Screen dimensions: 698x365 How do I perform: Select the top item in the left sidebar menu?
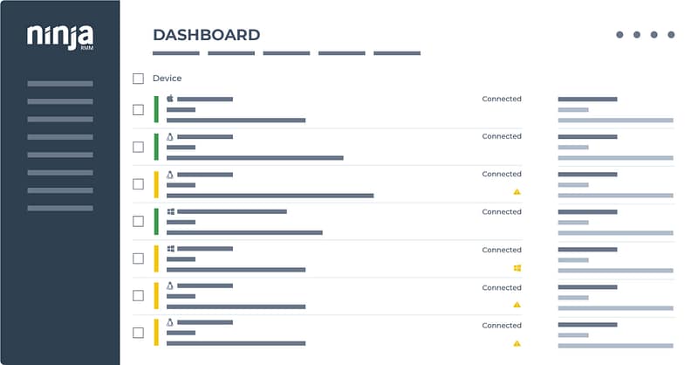[59, 84]
